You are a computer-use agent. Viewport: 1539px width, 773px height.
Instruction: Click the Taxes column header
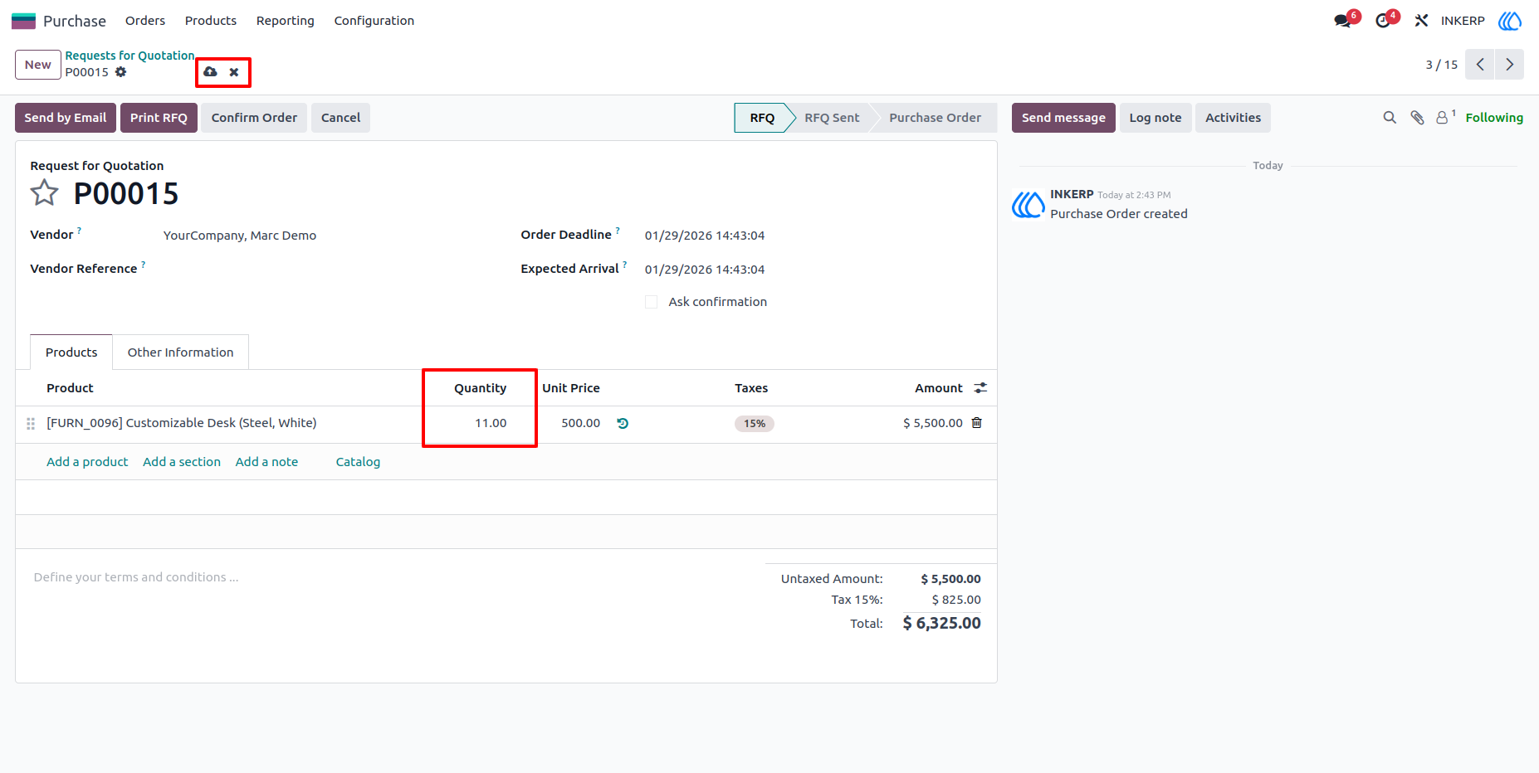(751, 388)
